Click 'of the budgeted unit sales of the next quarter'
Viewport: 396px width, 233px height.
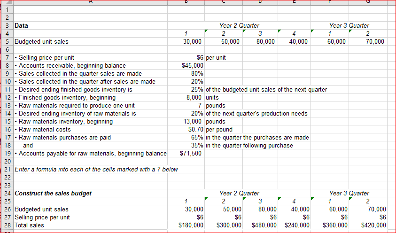[266, 90]
